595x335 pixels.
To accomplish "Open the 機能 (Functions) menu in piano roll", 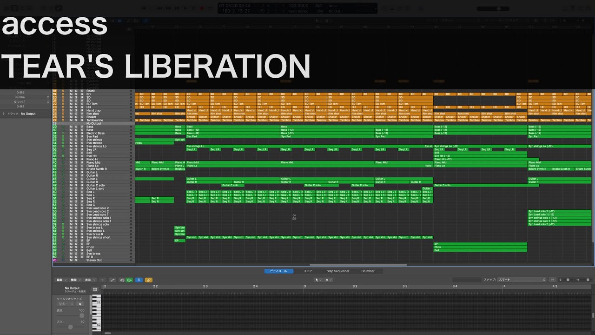I will (x=75, y=280).
